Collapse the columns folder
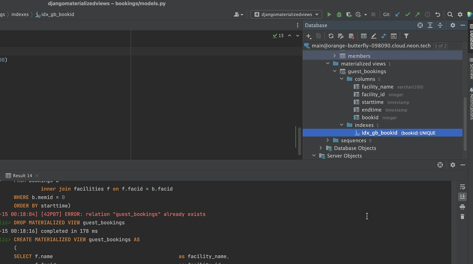Viewport: 473px width, 264px height. (342, 79)
